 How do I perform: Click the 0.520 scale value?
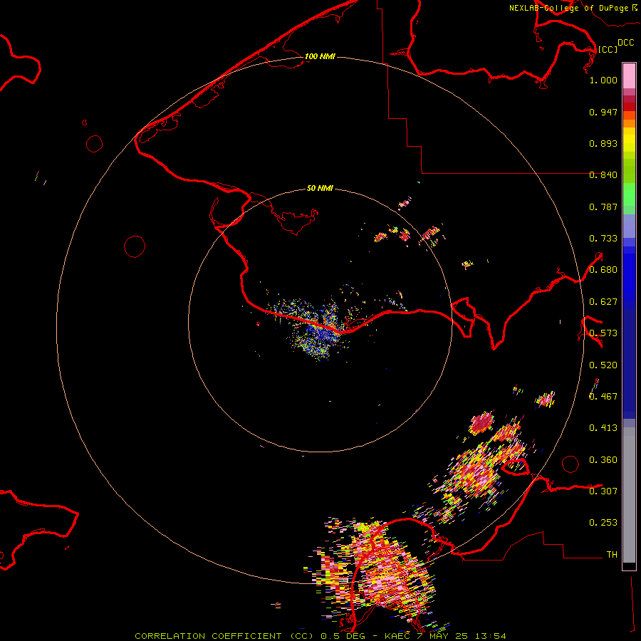(603, 365)
